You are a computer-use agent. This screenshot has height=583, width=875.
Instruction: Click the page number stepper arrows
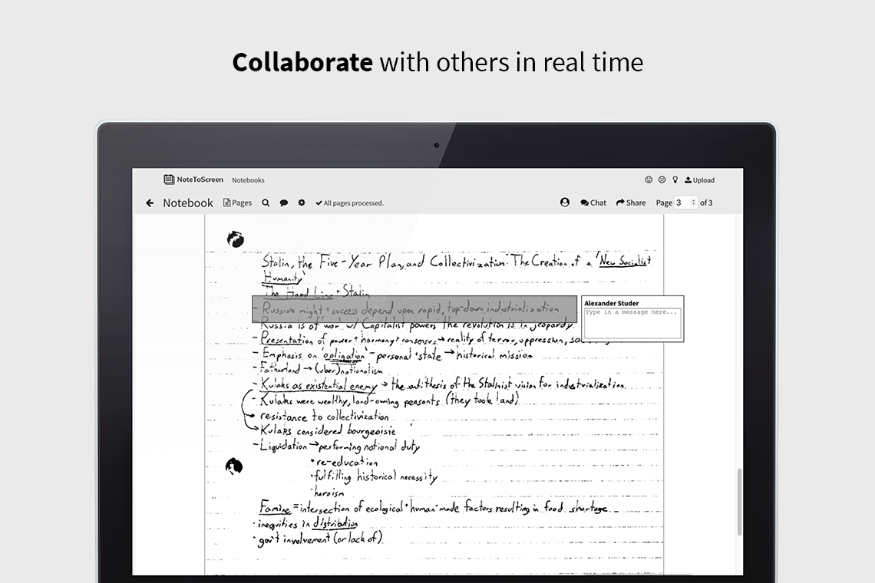[694, 203]
